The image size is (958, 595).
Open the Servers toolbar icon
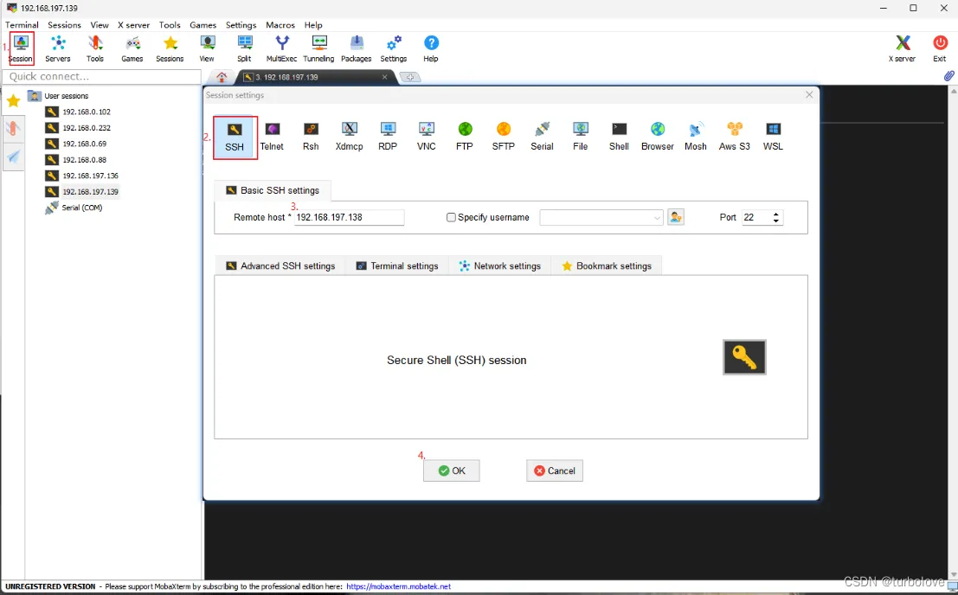pyautogui.click(x=58, y=48)
